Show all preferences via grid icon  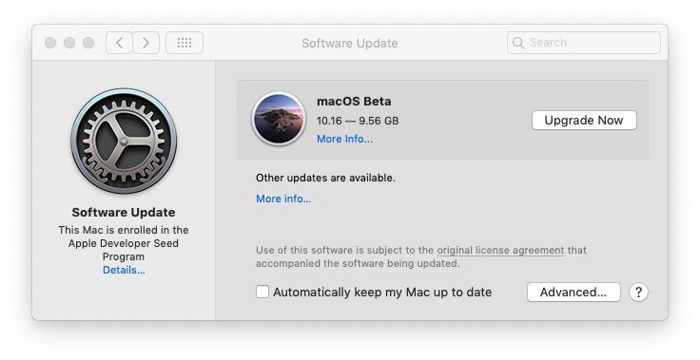pyautogui.click(x=185, y=43)
